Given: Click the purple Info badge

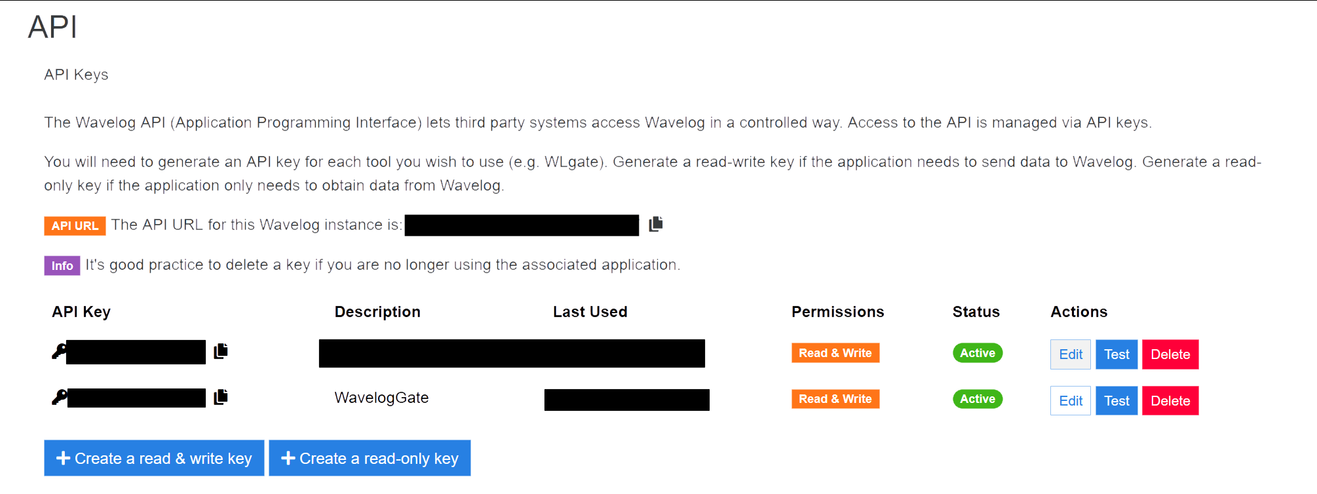Looking at the screenshot, I should pyautogui.click(x=62, y=265).
